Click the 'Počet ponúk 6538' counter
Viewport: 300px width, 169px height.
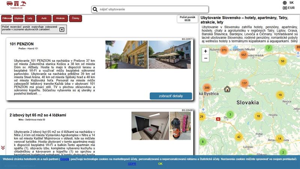(187, 19)
